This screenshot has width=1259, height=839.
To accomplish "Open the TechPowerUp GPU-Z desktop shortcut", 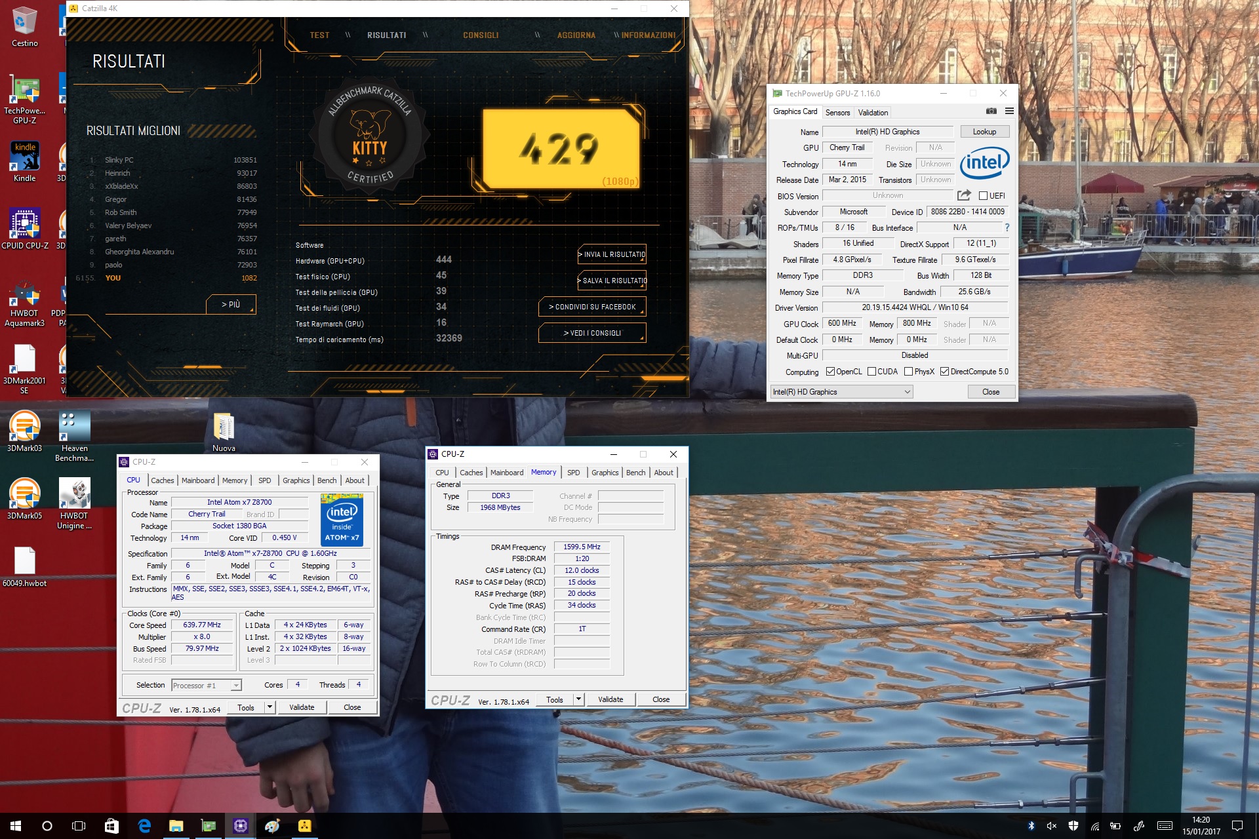I will (25, 99).
